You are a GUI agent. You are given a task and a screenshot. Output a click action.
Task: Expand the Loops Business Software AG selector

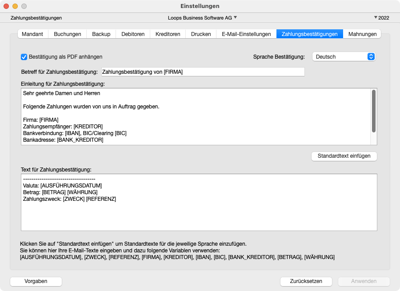click(202, 18)
